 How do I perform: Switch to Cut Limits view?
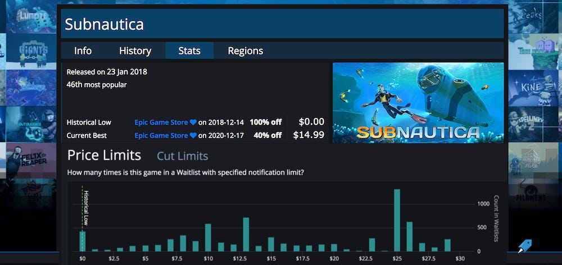[x=183, y=156]
